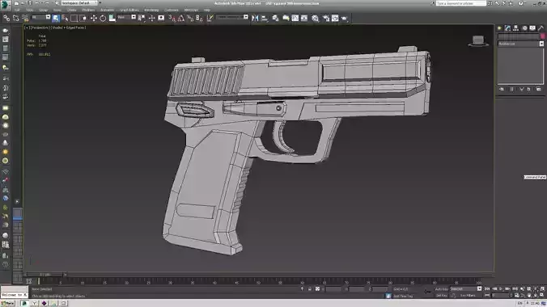Toggle Percent Snap
Image resolution: width=547 pixels, height=307 pixels.
(190, 18)
